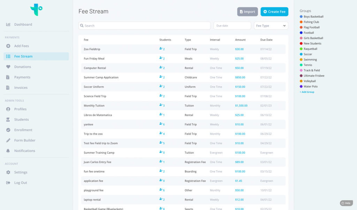Click the Import button
The width and height of the screenshot is (357, 210).
(248, 11)
